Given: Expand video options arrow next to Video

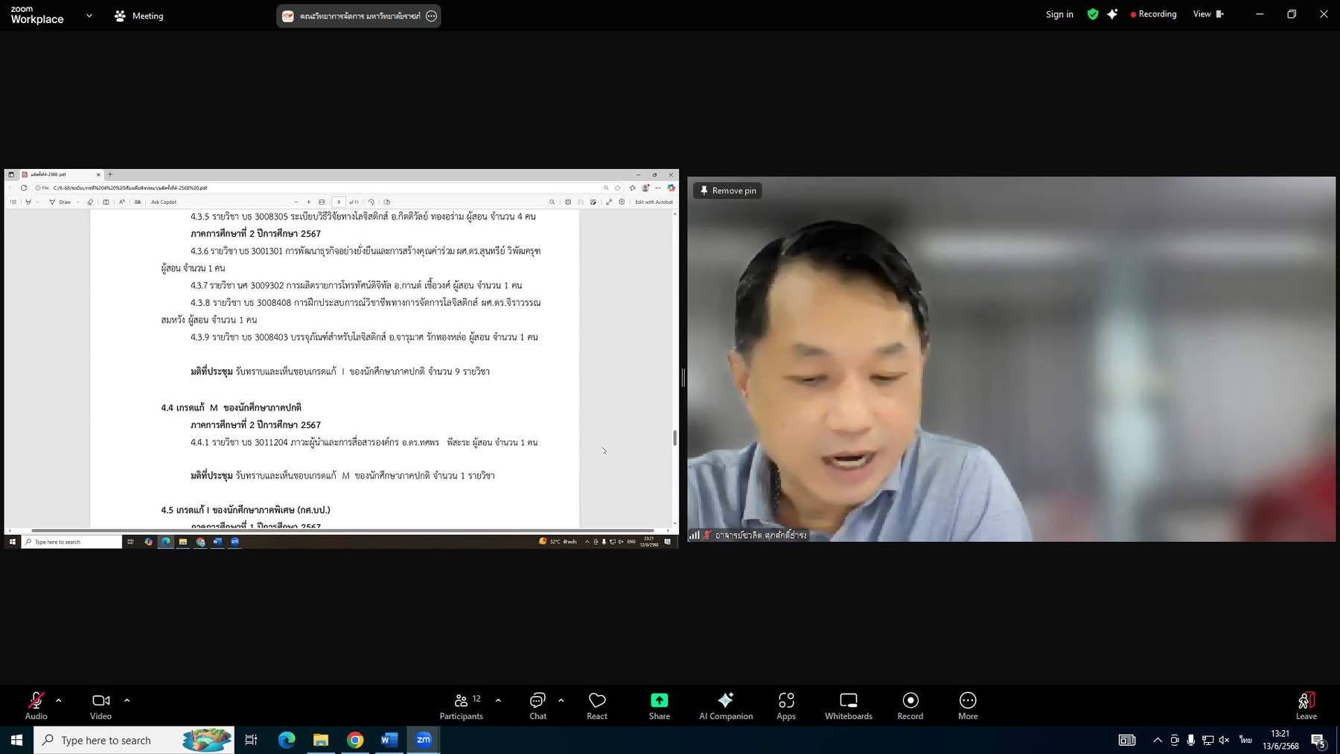Looking at the screenshot, I should coord(127,700).
